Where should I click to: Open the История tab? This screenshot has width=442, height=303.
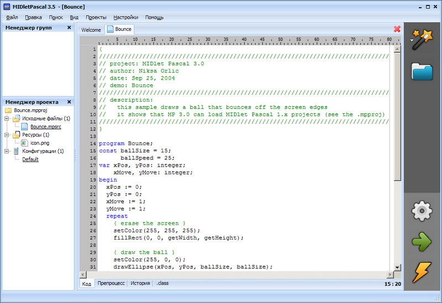pyautogui.click(x=140, y=283)
